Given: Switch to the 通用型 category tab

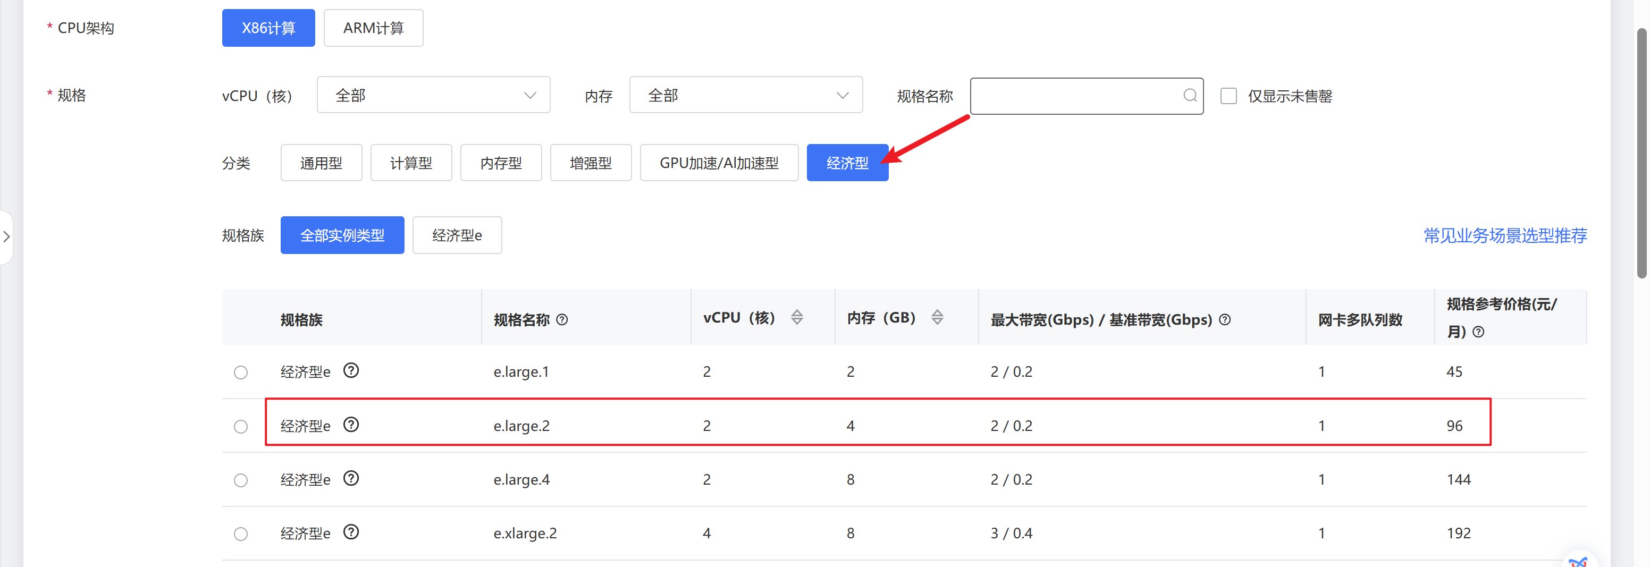Looking at the screenshot, I should click(x=321, y=163).
